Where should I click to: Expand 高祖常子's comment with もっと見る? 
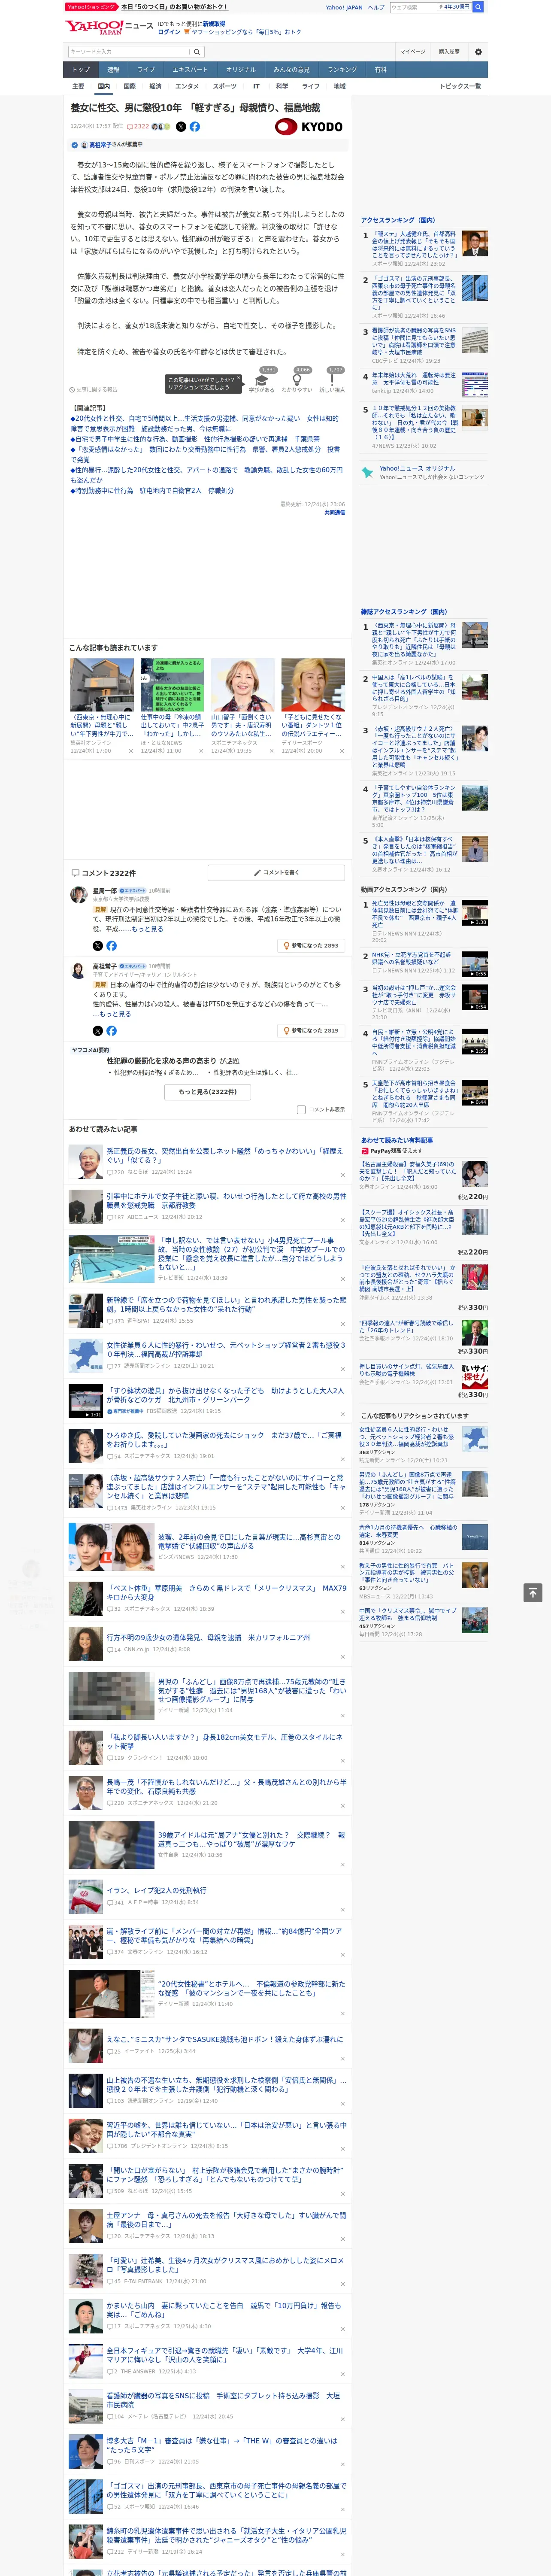[x=114, y=1014]
